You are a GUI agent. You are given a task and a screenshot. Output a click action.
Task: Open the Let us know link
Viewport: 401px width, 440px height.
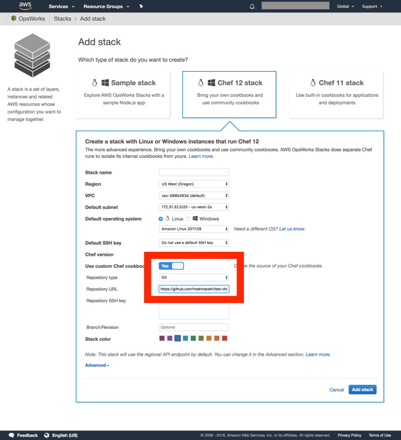coord(292,229)
